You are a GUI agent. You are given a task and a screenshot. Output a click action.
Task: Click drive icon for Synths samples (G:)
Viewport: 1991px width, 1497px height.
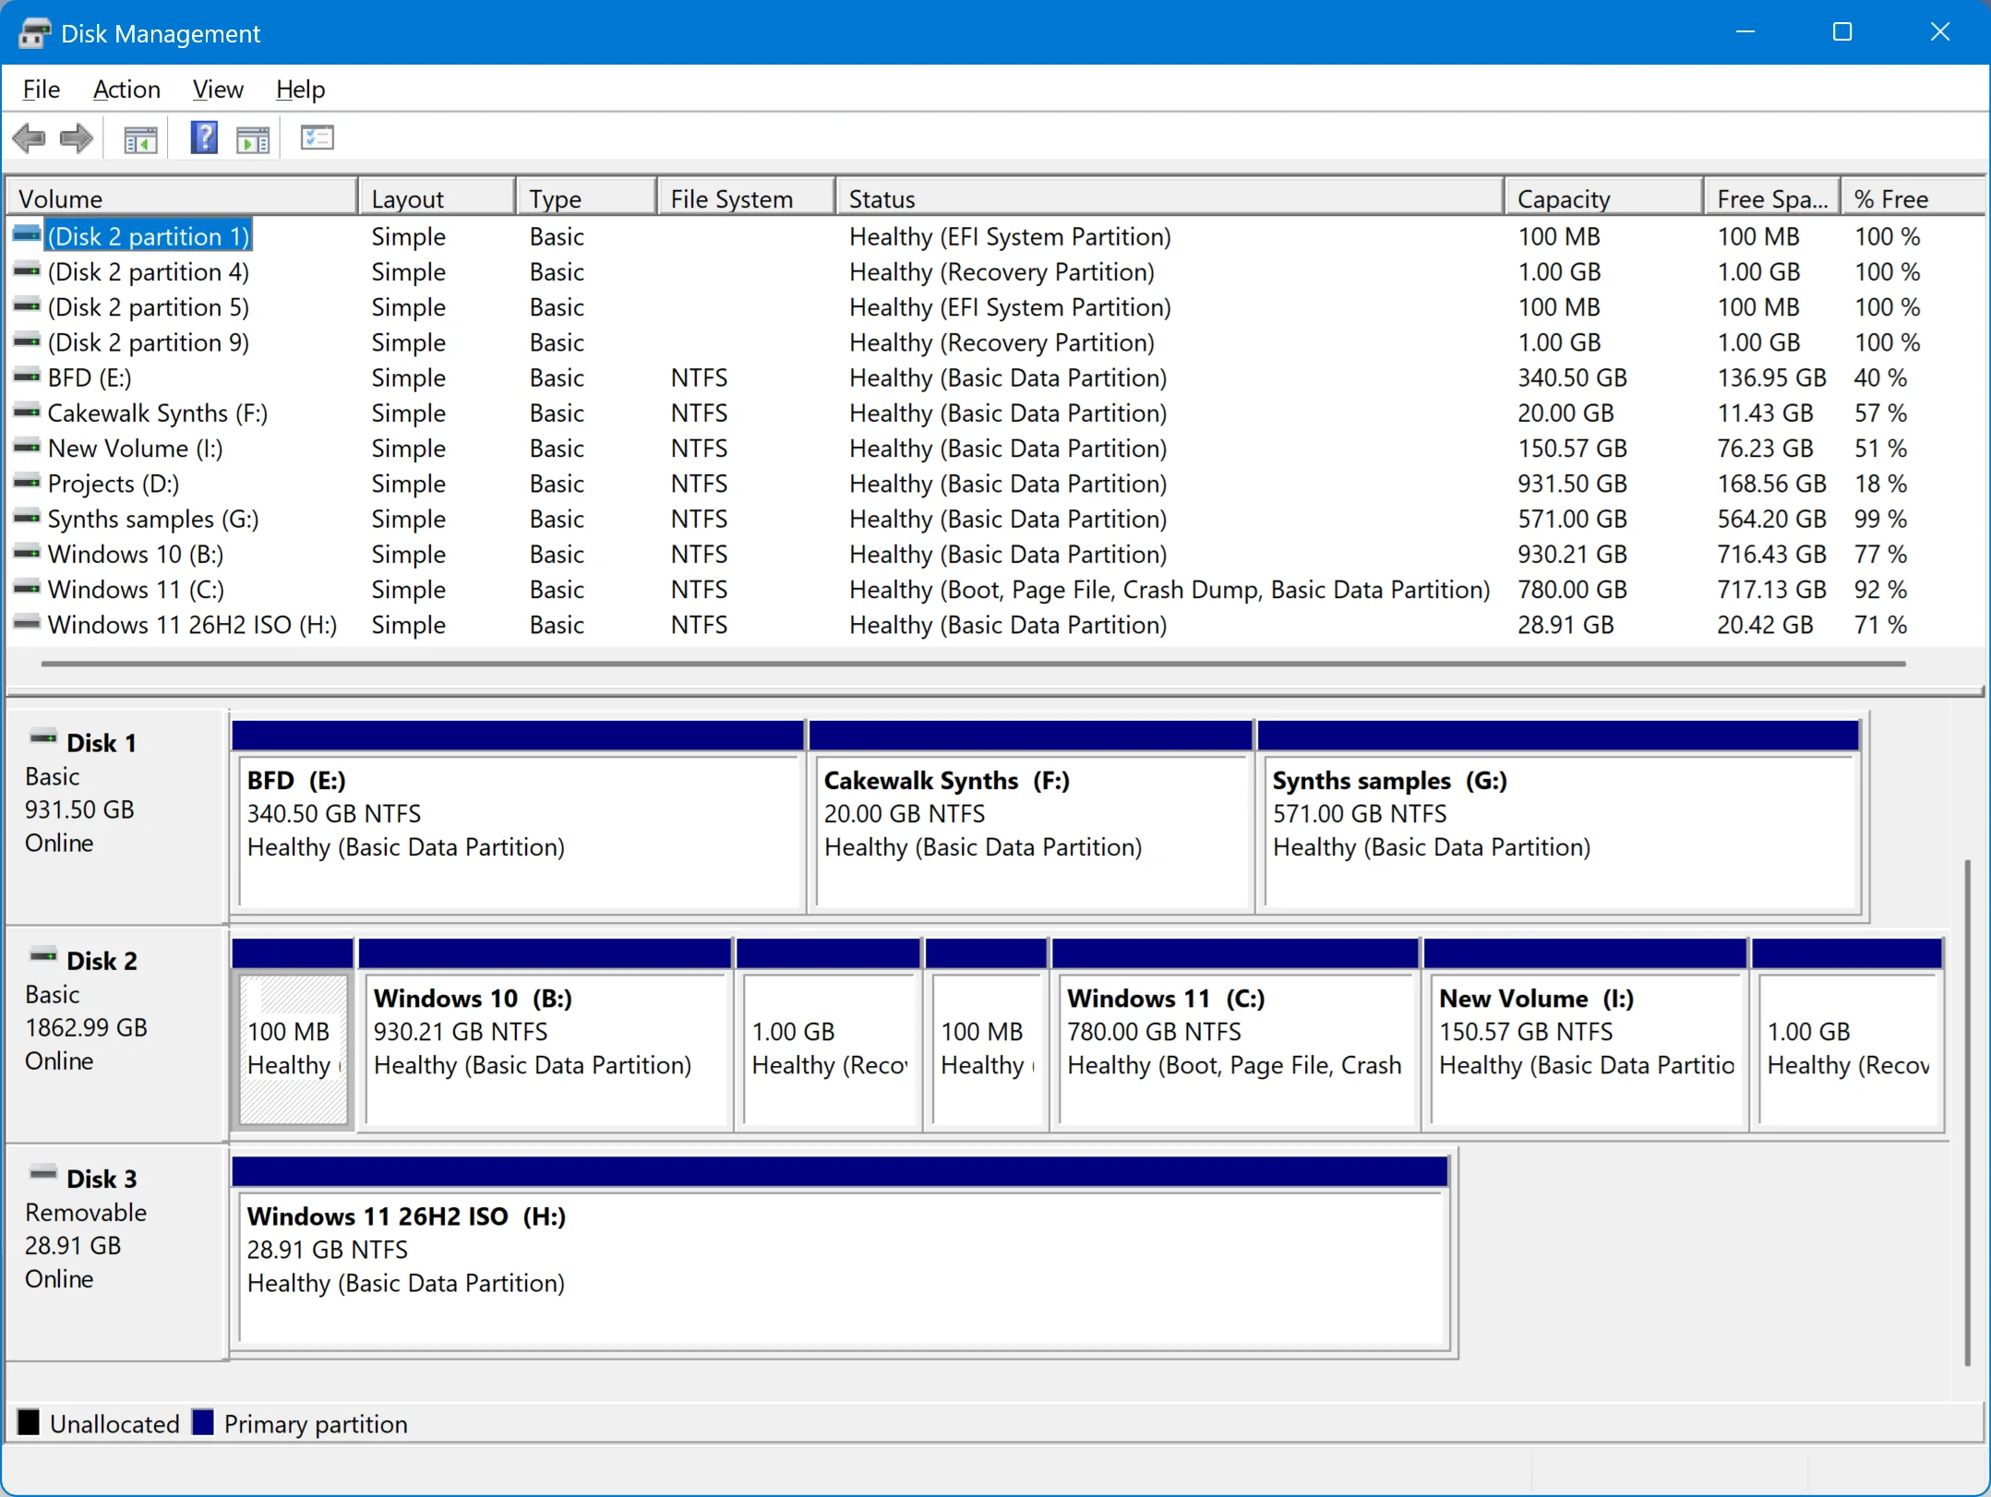click(27, 518)
